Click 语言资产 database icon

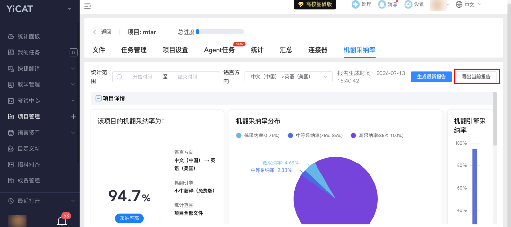click(11, 133)
